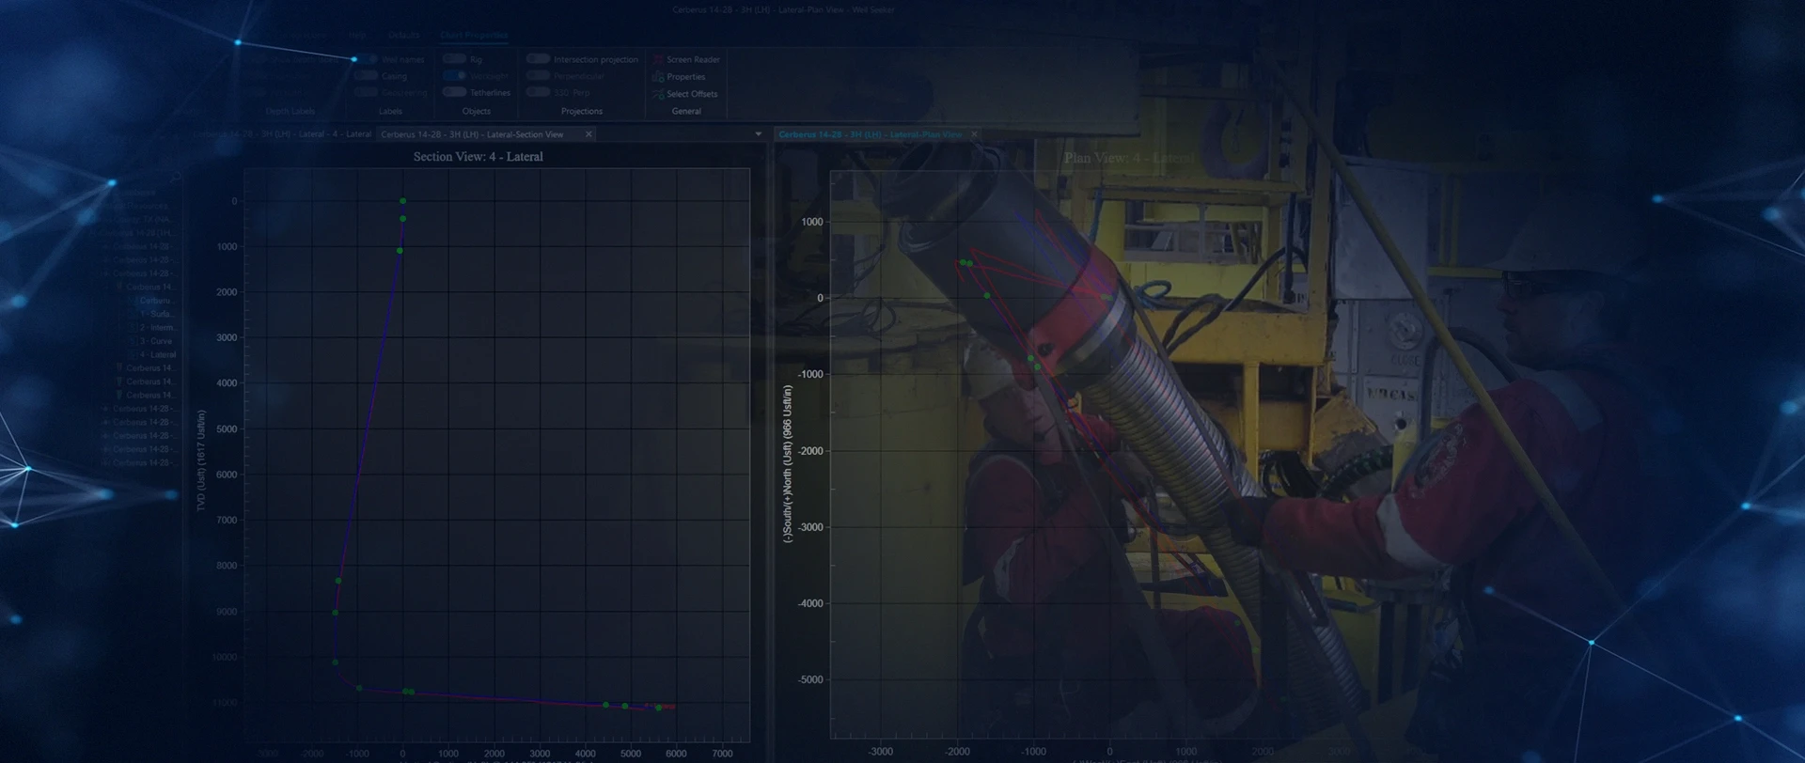Click the Screen Reader icon
1805x763 pixels.
tap(658, 59)
